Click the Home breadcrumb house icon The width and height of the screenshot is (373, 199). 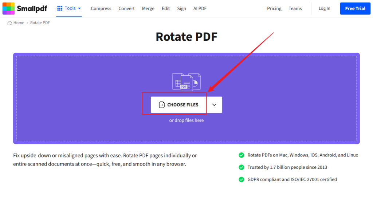pyautogui.click(x=10, y=23)
